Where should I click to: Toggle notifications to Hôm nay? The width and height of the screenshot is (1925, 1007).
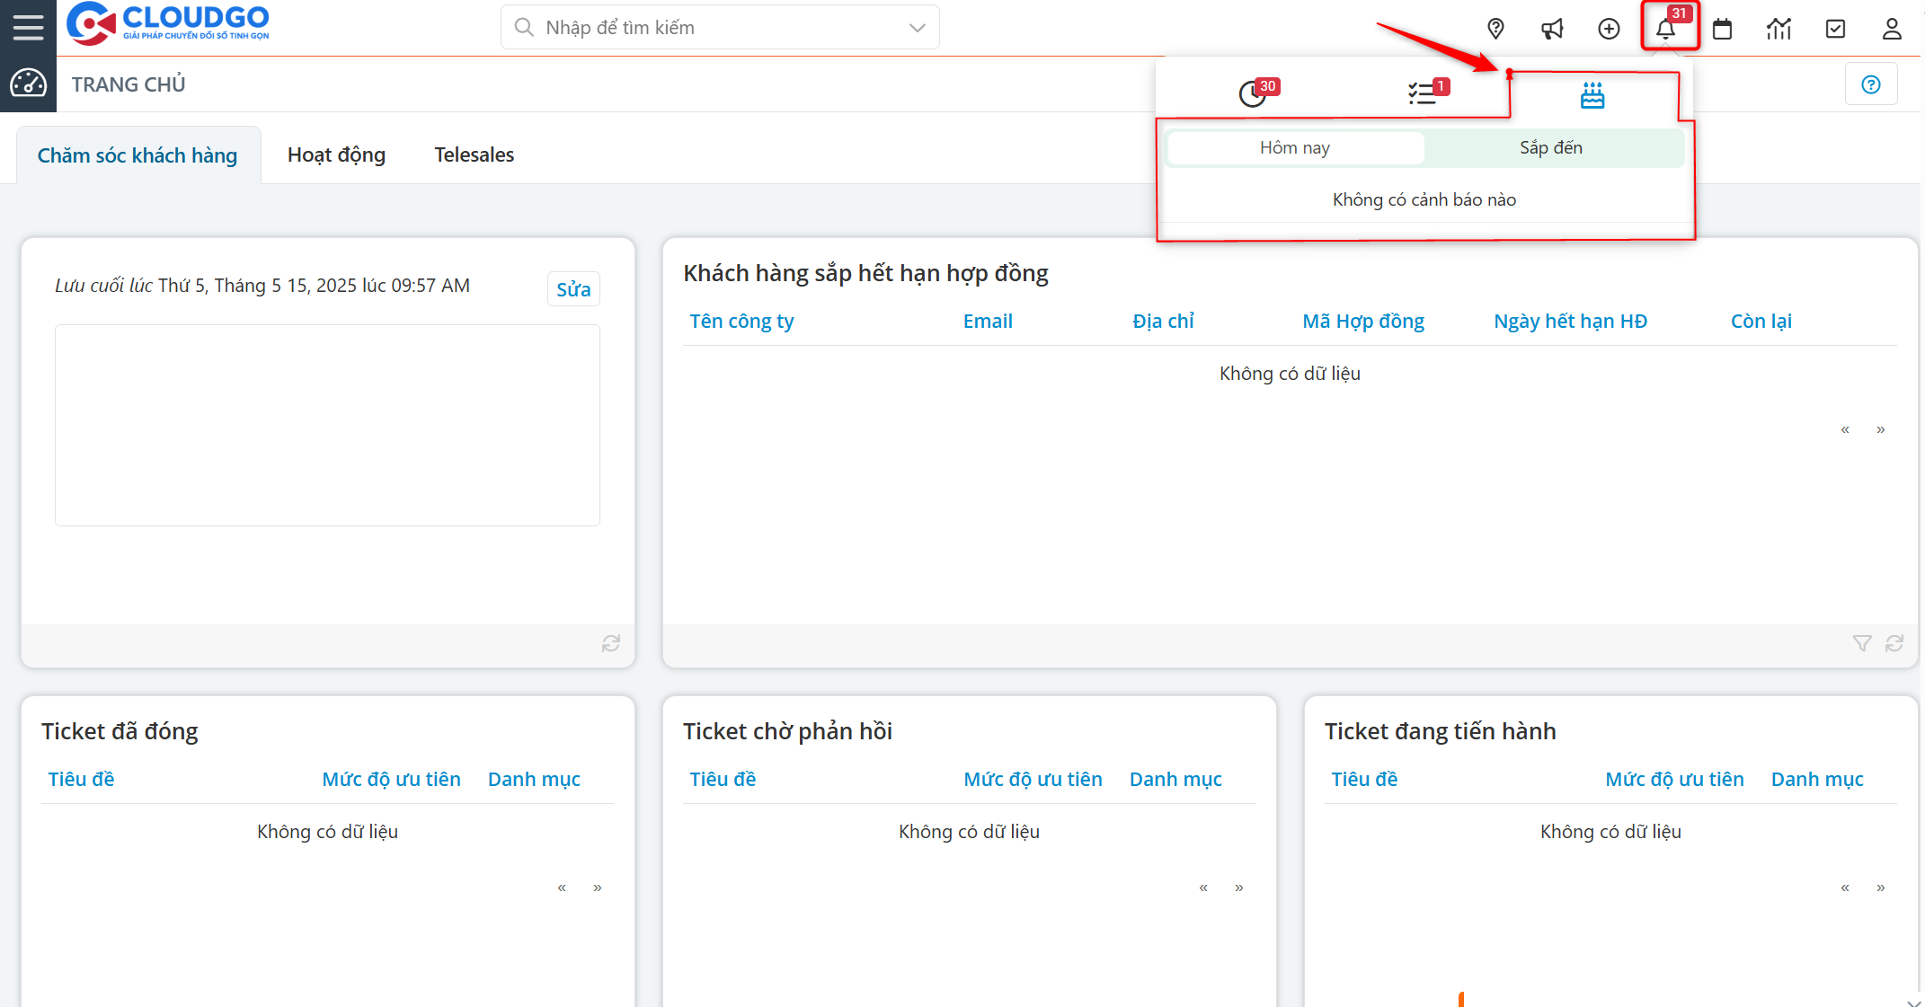[x=1294, y=148]
